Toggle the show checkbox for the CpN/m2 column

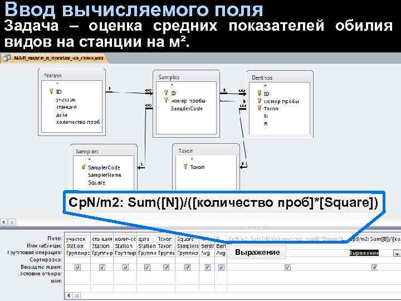click(287, 267)
